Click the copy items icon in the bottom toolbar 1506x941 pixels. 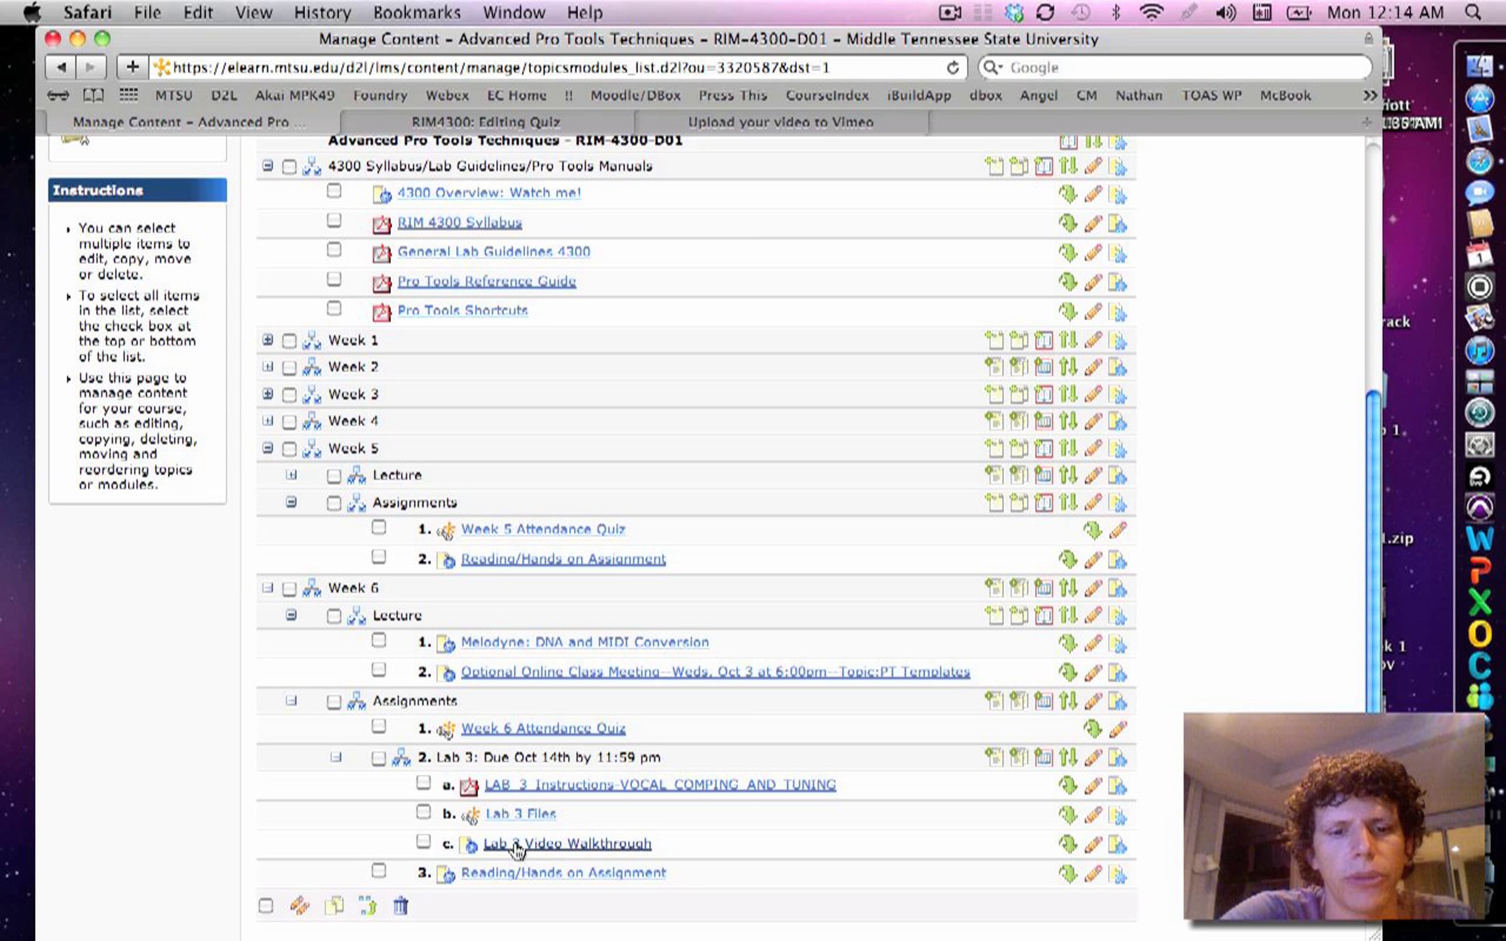pyautogui.click(x=334, y=906)
